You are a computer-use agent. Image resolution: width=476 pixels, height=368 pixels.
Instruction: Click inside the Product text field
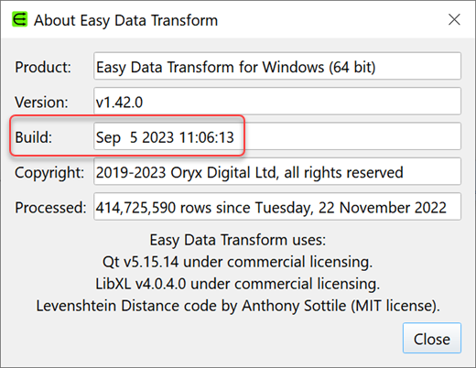click(x=277, y=66)
